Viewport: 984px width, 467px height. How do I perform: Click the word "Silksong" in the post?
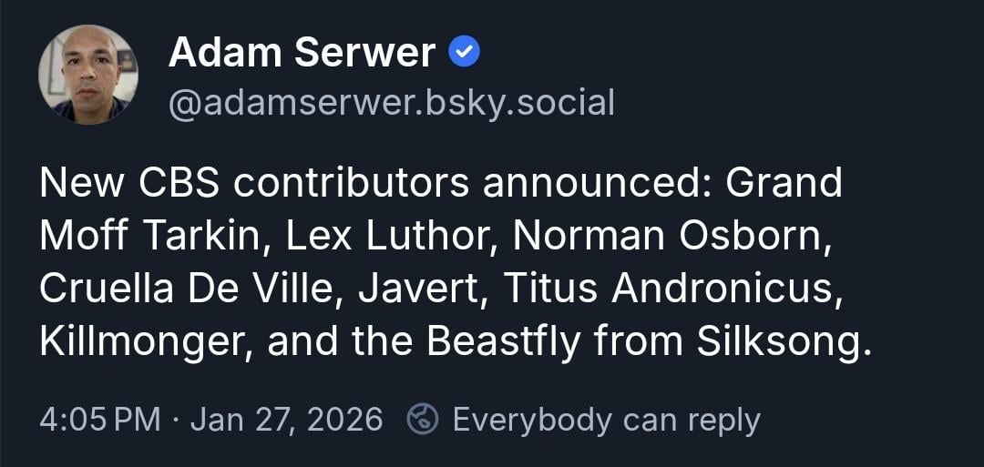779,342
